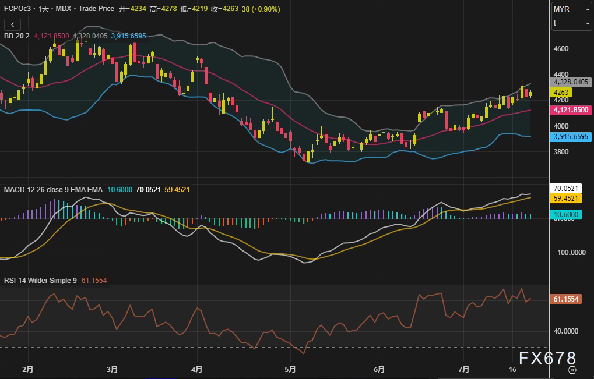The height and width of the screenshot is (379, 594).
Task: Click the yellow 4263 last price tag
Action: click(x=563, y=92)
